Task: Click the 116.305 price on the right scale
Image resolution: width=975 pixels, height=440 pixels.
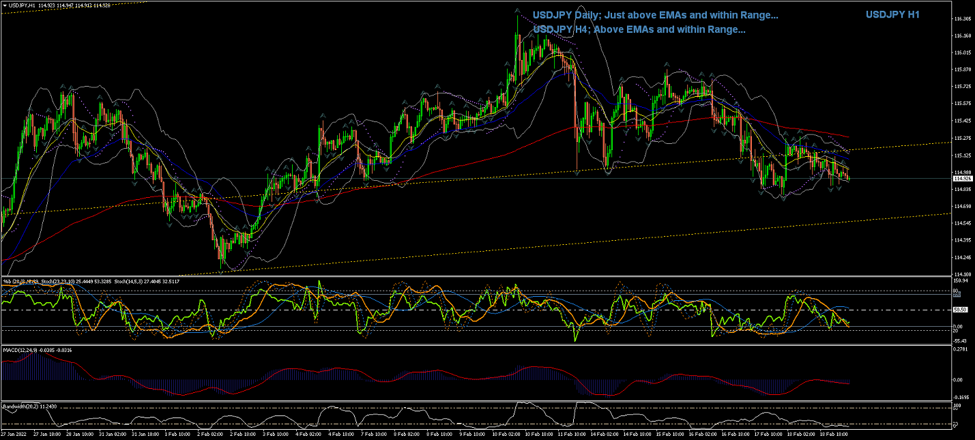Action: (962, 18)
